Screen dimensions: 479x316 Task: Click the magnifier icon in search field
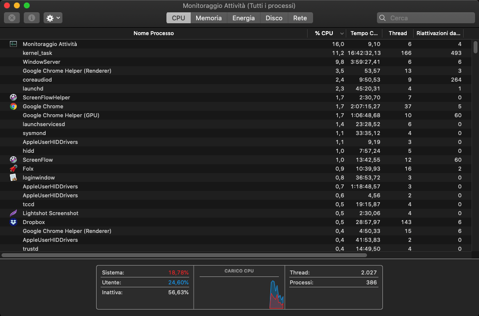click(382, 18)
